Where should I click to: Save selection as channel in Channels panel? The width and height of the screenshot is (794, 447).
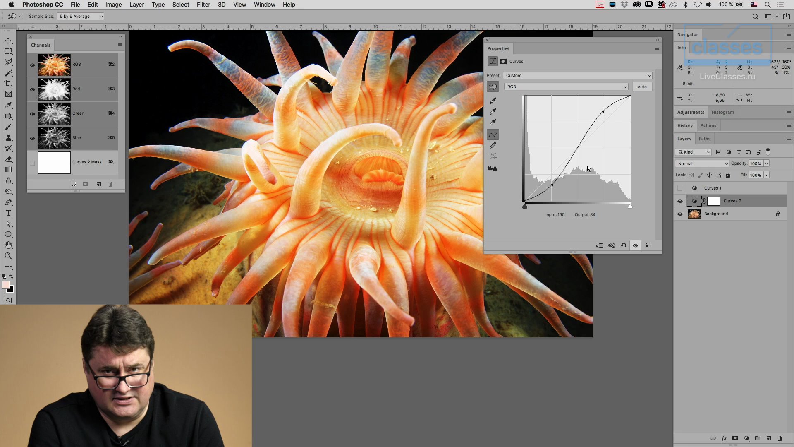[86, 184]
